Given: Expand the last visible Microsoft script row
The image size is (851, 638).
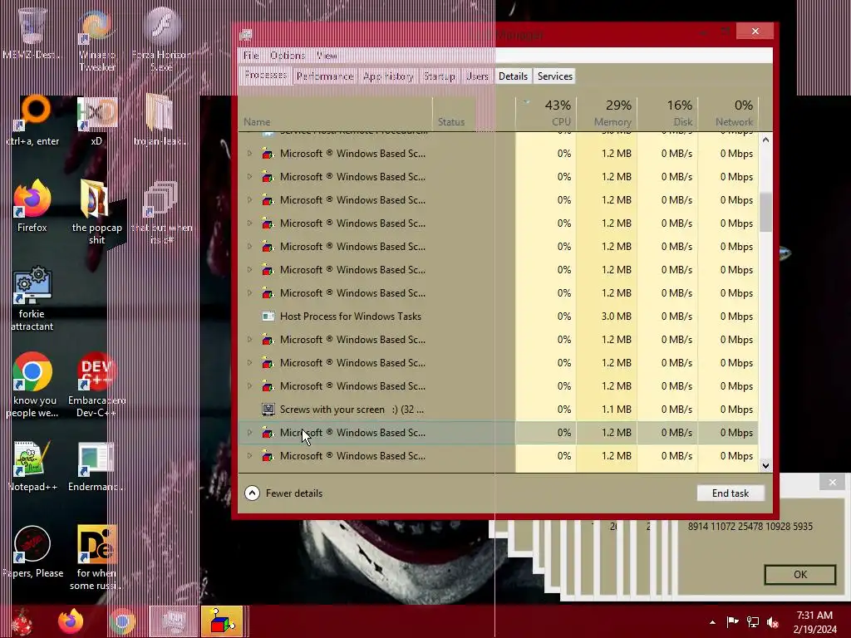Looking at the screenshot, I should [249, 456].
